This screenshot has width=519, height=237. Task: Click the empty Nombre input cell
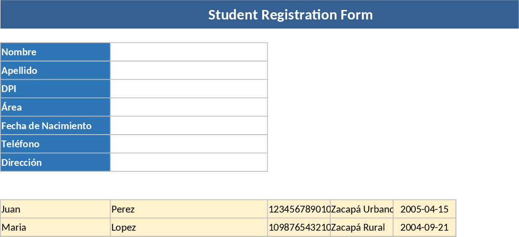tap(189, 52)
